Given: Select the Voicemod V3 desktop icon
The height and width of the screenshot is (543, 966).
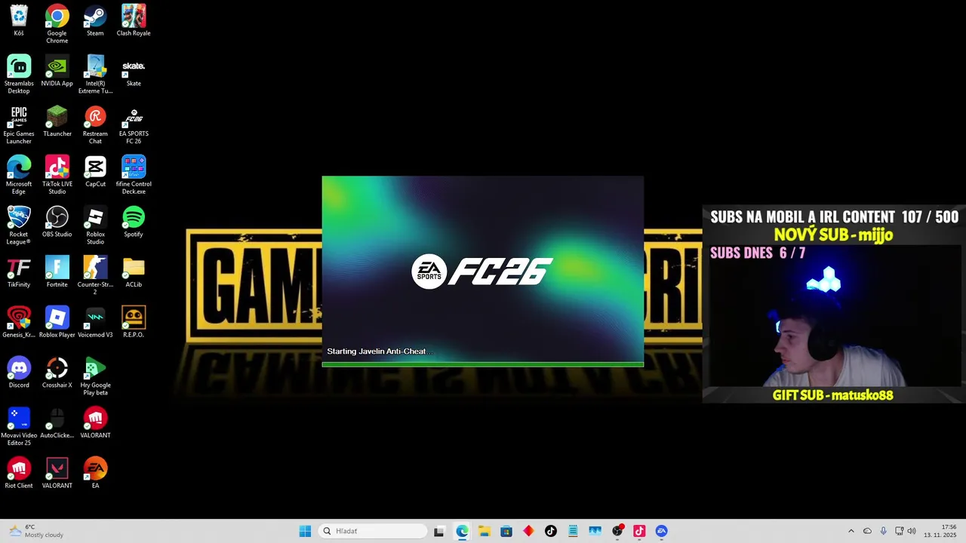Looking at the screenshot, I should click(x=95, y=322).
